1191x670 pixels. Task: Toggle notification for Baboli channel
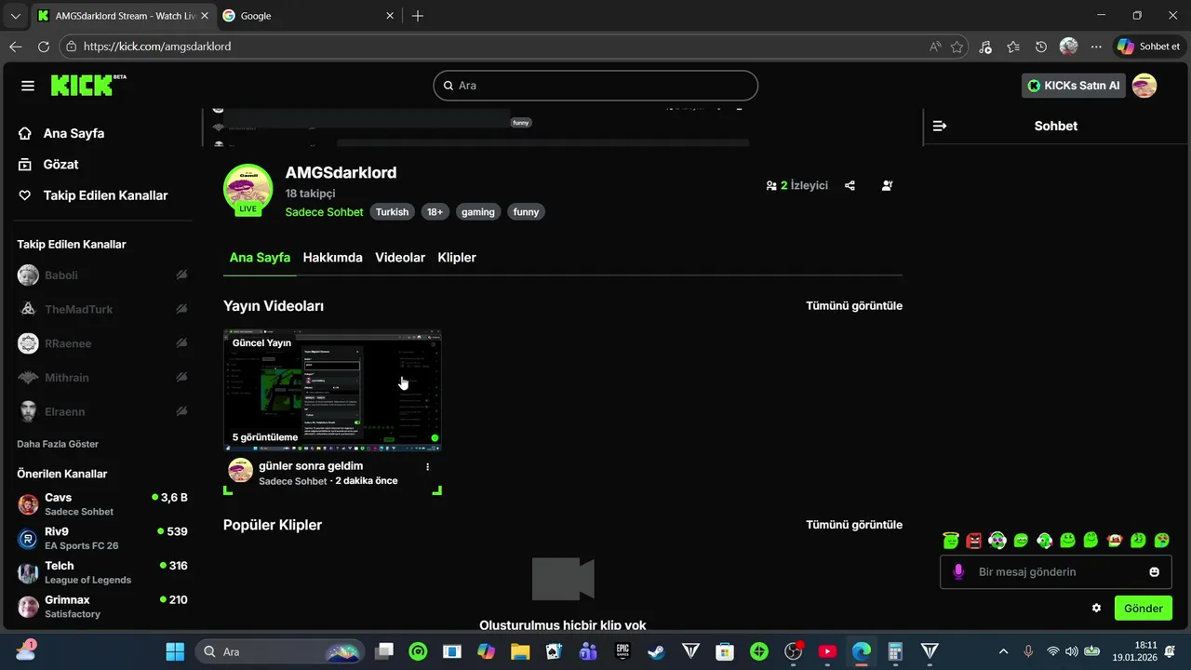tap(181, 275)
